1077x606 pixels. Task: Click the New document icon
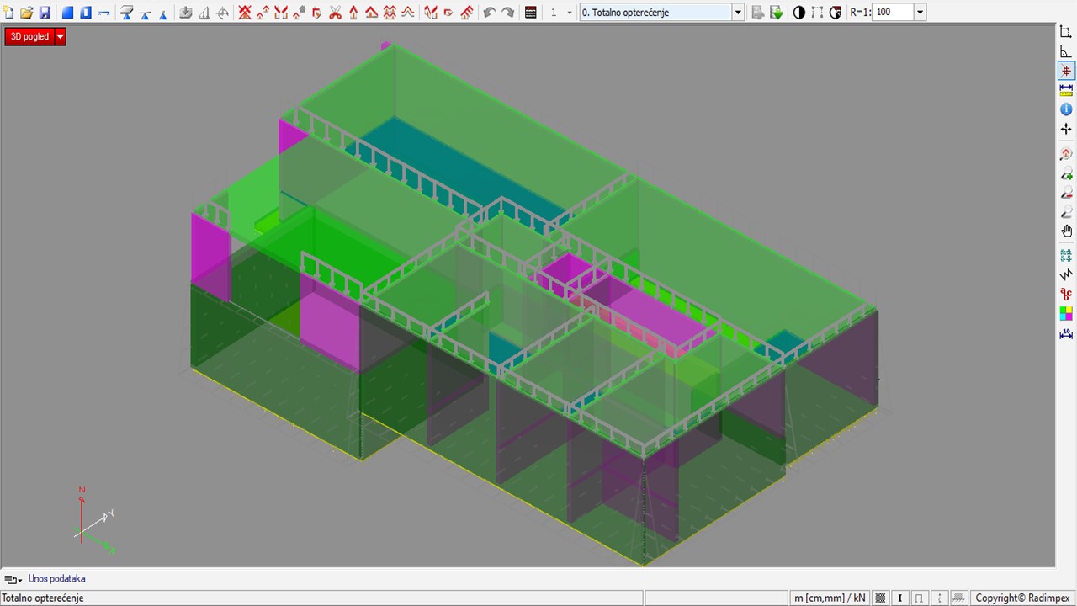[8, 13]
